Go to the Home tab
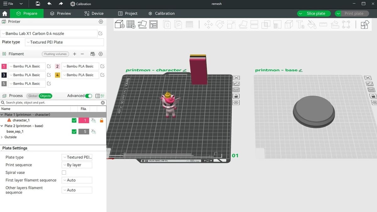This screenshot has width=377, height=212. click(5, 14)
